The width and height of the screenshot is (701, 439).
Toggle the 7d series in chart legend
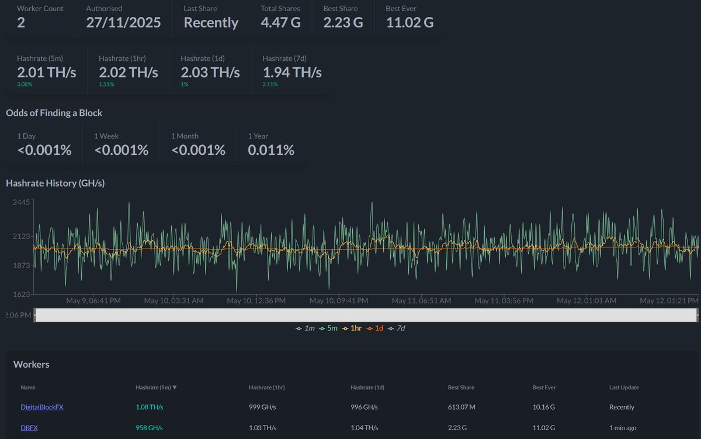(397, 329)
